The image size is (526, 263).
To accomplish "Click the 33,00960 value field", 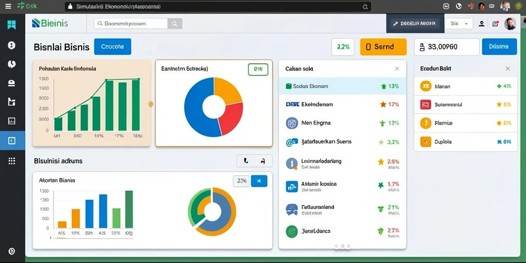I will (x=447, y=47).
